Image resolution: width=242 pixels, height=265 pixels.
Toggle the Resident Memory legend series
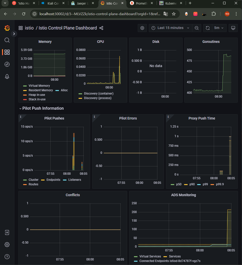41,90
